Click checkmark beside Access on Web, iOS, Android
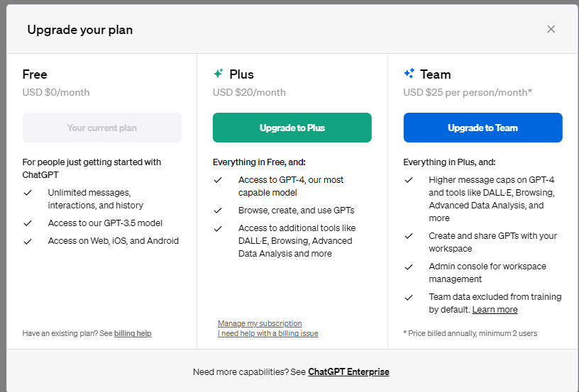 coord(28,241)
